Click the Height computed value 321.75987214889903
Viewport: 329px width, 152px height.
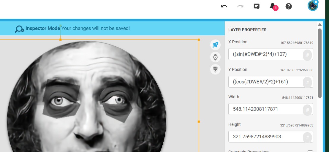[297, 125]
